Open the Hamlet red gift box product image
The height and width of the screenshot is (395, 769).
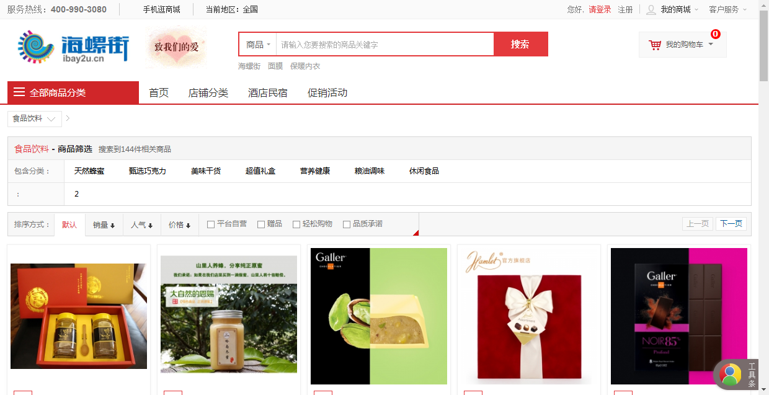pos(529,316)
